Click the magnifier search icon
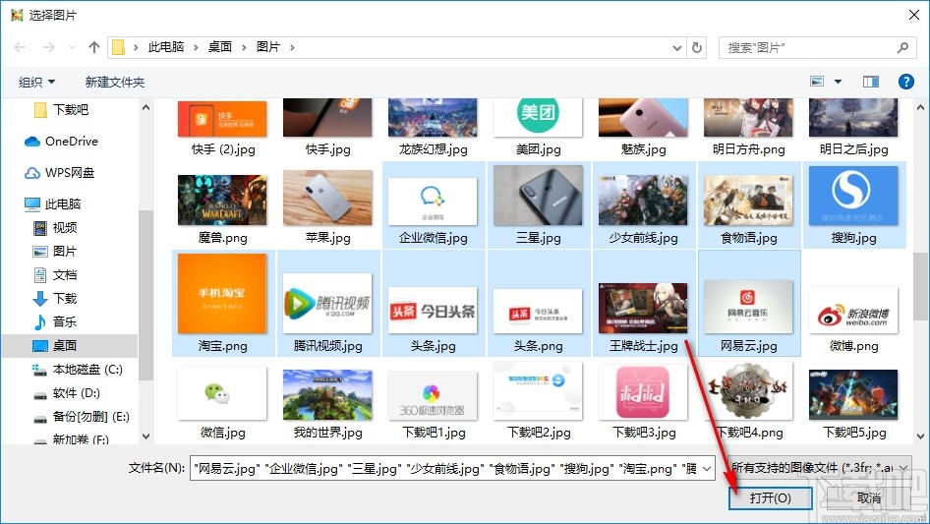Image resolution: width=930 pixels, height=524 pixels. coord(902,47)
